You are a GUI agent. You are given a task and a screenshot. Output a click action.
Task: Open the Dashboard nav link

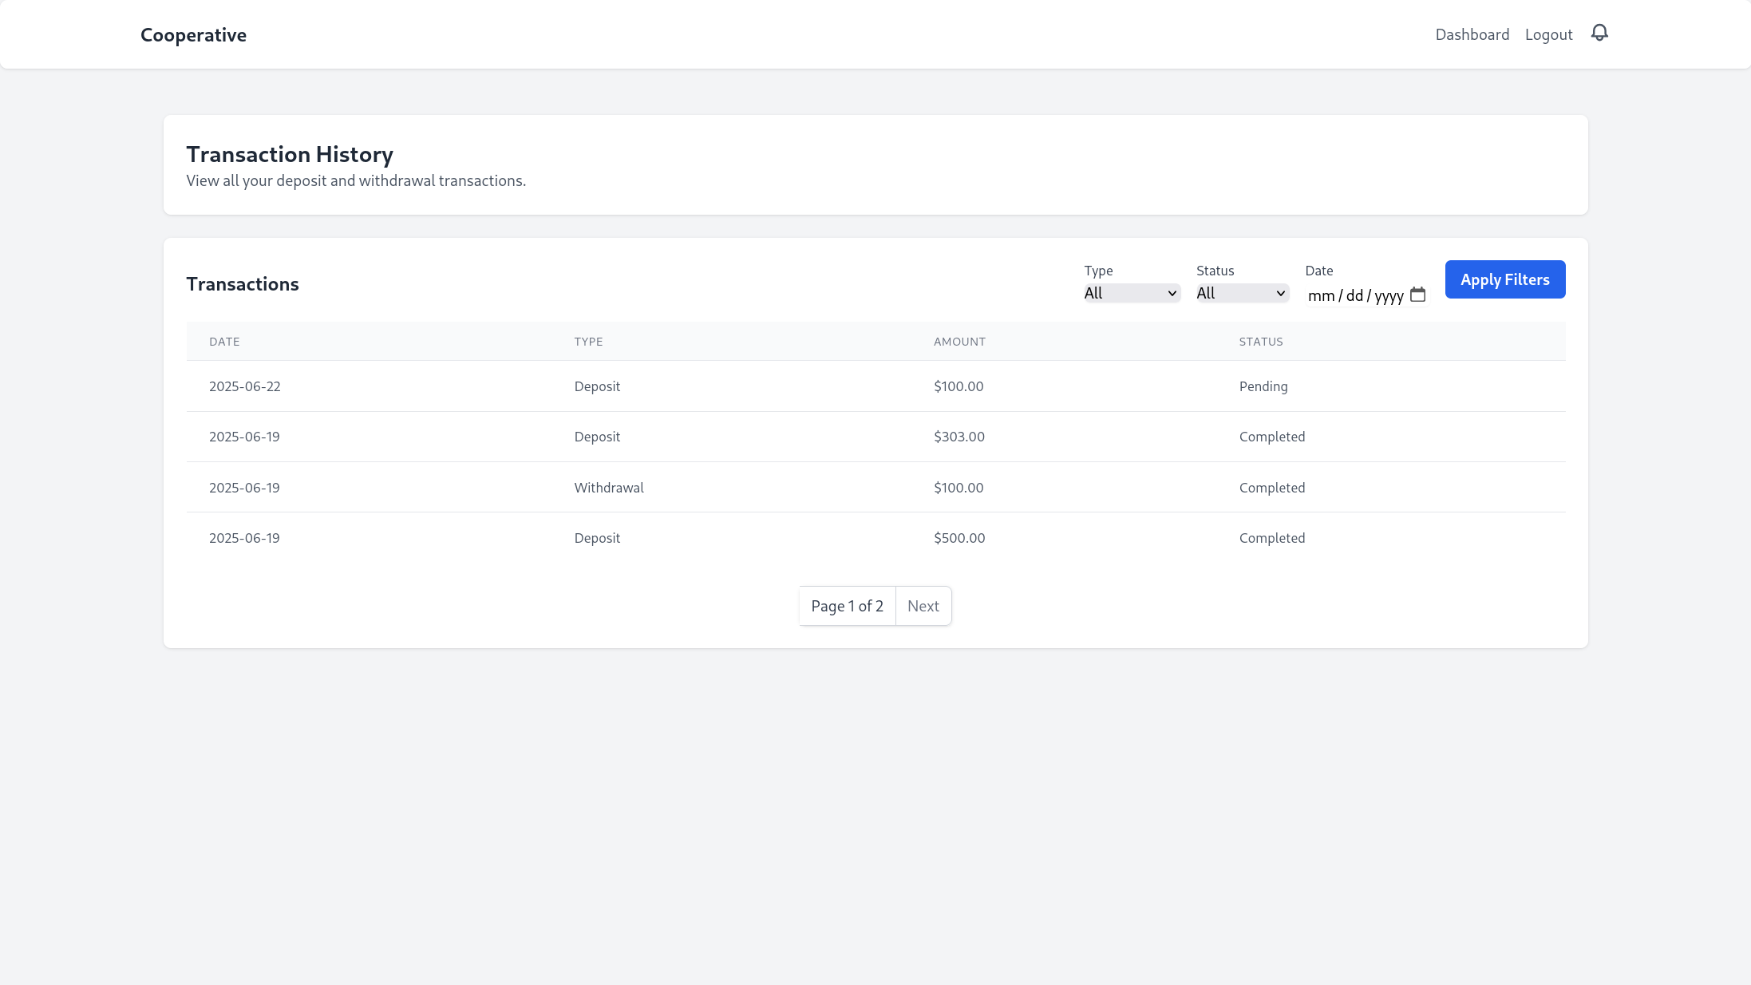pos(1472,34)
